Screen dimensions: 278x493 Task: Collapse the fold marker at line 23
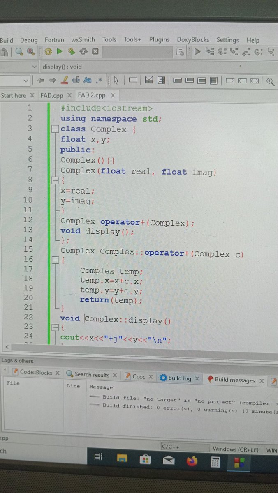pos(55,328)
